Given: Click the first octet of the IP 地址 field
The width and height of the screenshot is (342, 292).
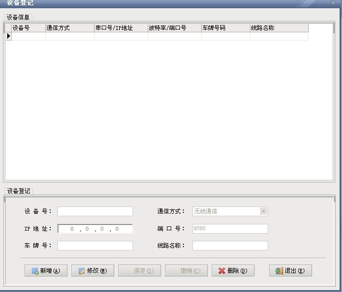Looking at the screenshot, I should pos(72,229).
